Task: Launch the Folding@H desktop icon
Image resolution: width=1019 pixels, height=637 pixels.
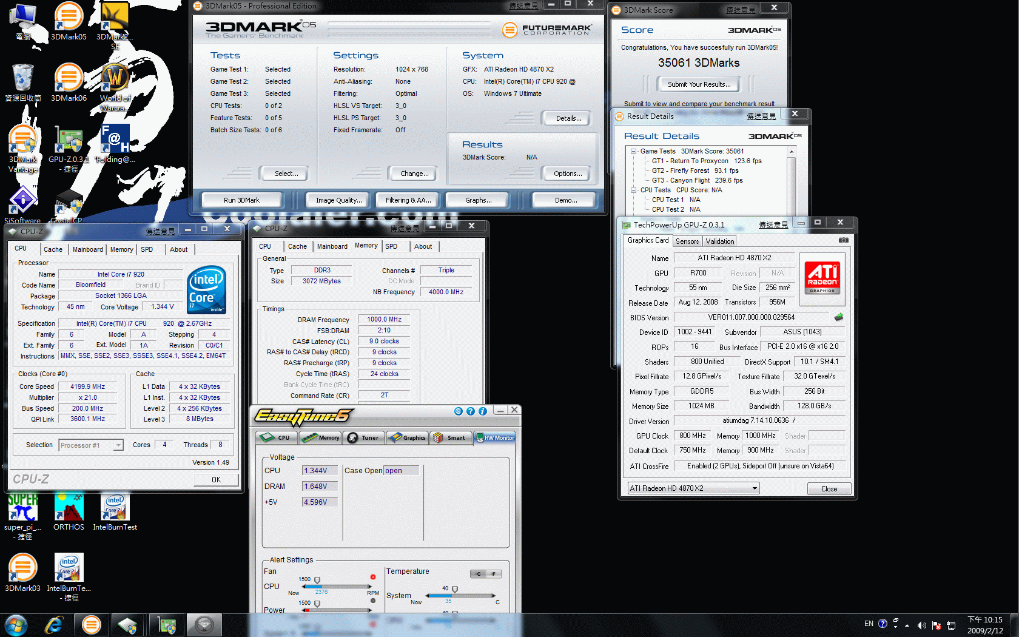Action: (x=115, y=144)
